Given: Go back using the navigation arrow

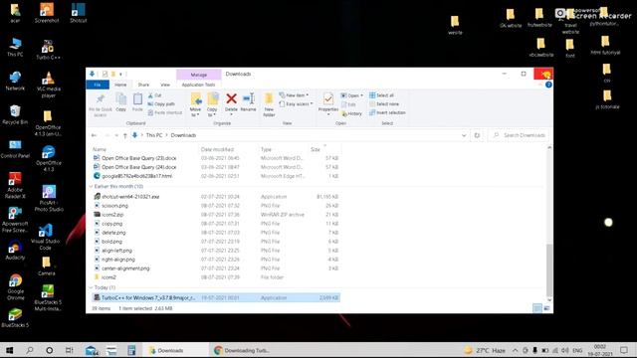Looking at the screenshot, I should tap(94, 135).
